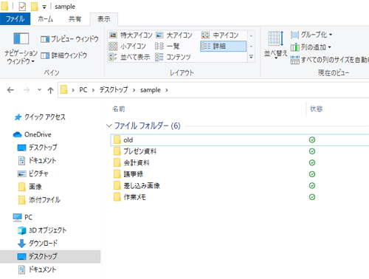
Task: Switch to the View (表示) tab
Action: [x=104, y=19]
